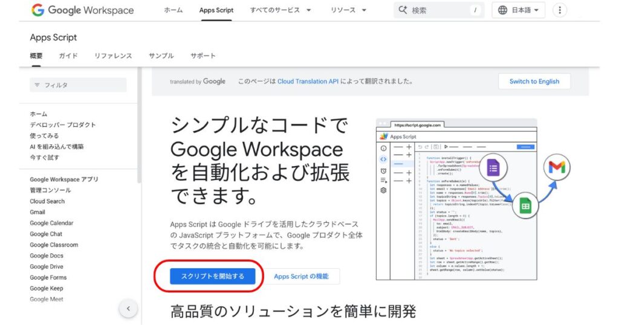This screenshot has height=325, width=619.
Task: Click the globe language icon
Action: (502, 10)
